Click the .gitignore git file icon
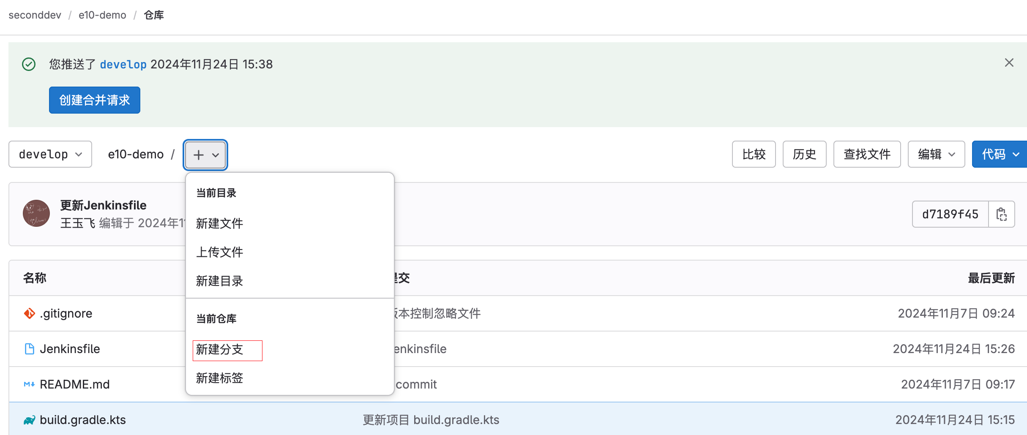Viewport: 1027px width, 435px height. (29, 313)
